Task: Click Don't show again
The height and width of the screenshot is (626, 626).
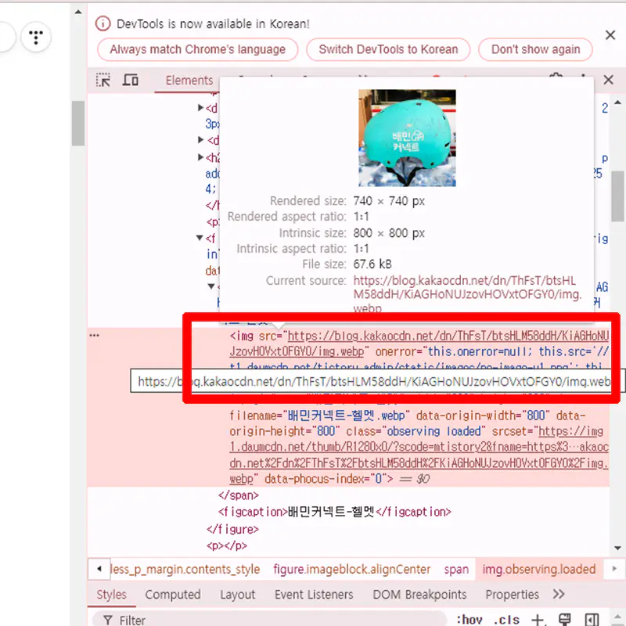Action: click(x=535, y=49)
